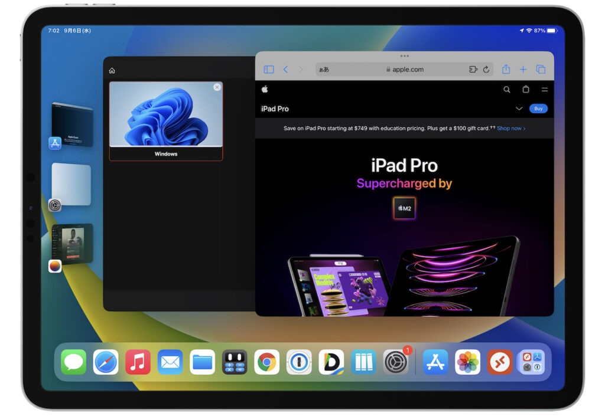Open the Safari window multitasking dots
The width and height of the screenshot is (605, 416).
click(x=404, y=56)
